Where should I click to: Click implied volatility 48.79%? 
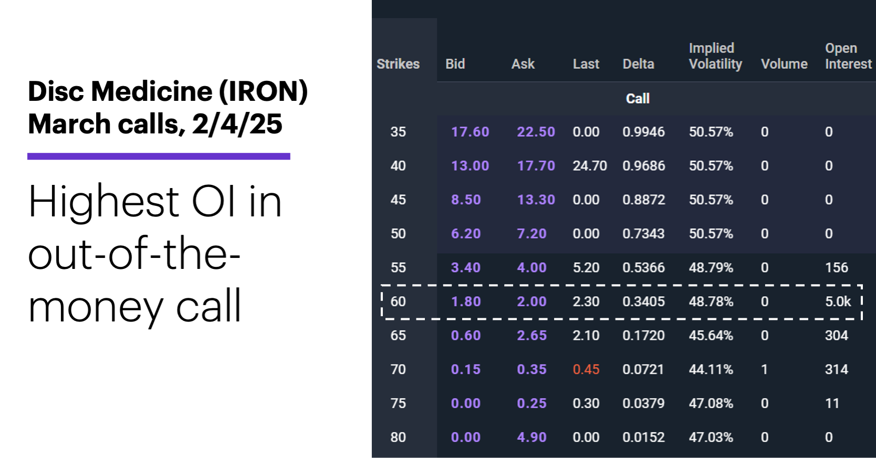(x=711, y=268)
